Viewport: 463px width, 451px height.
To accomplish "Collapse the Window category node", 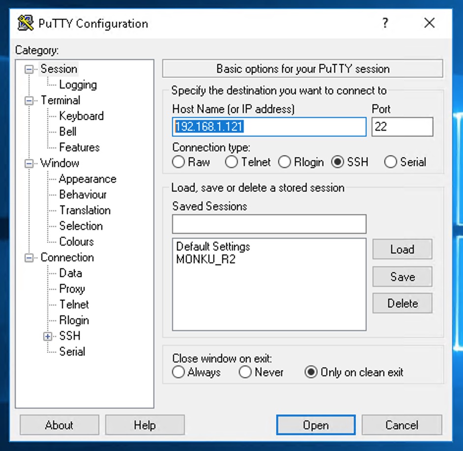I will [x=29, y=164].
